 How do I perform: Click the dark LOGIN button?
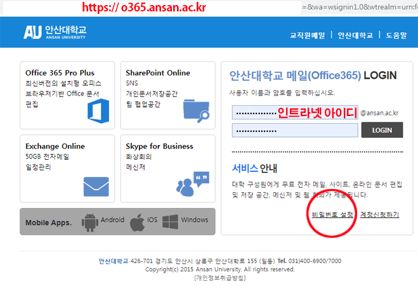[x=382, y=130]
